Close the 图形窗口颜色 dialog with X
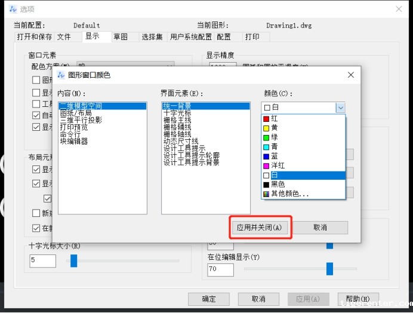This screenshot has height=313, width=413. pos(351,75)
